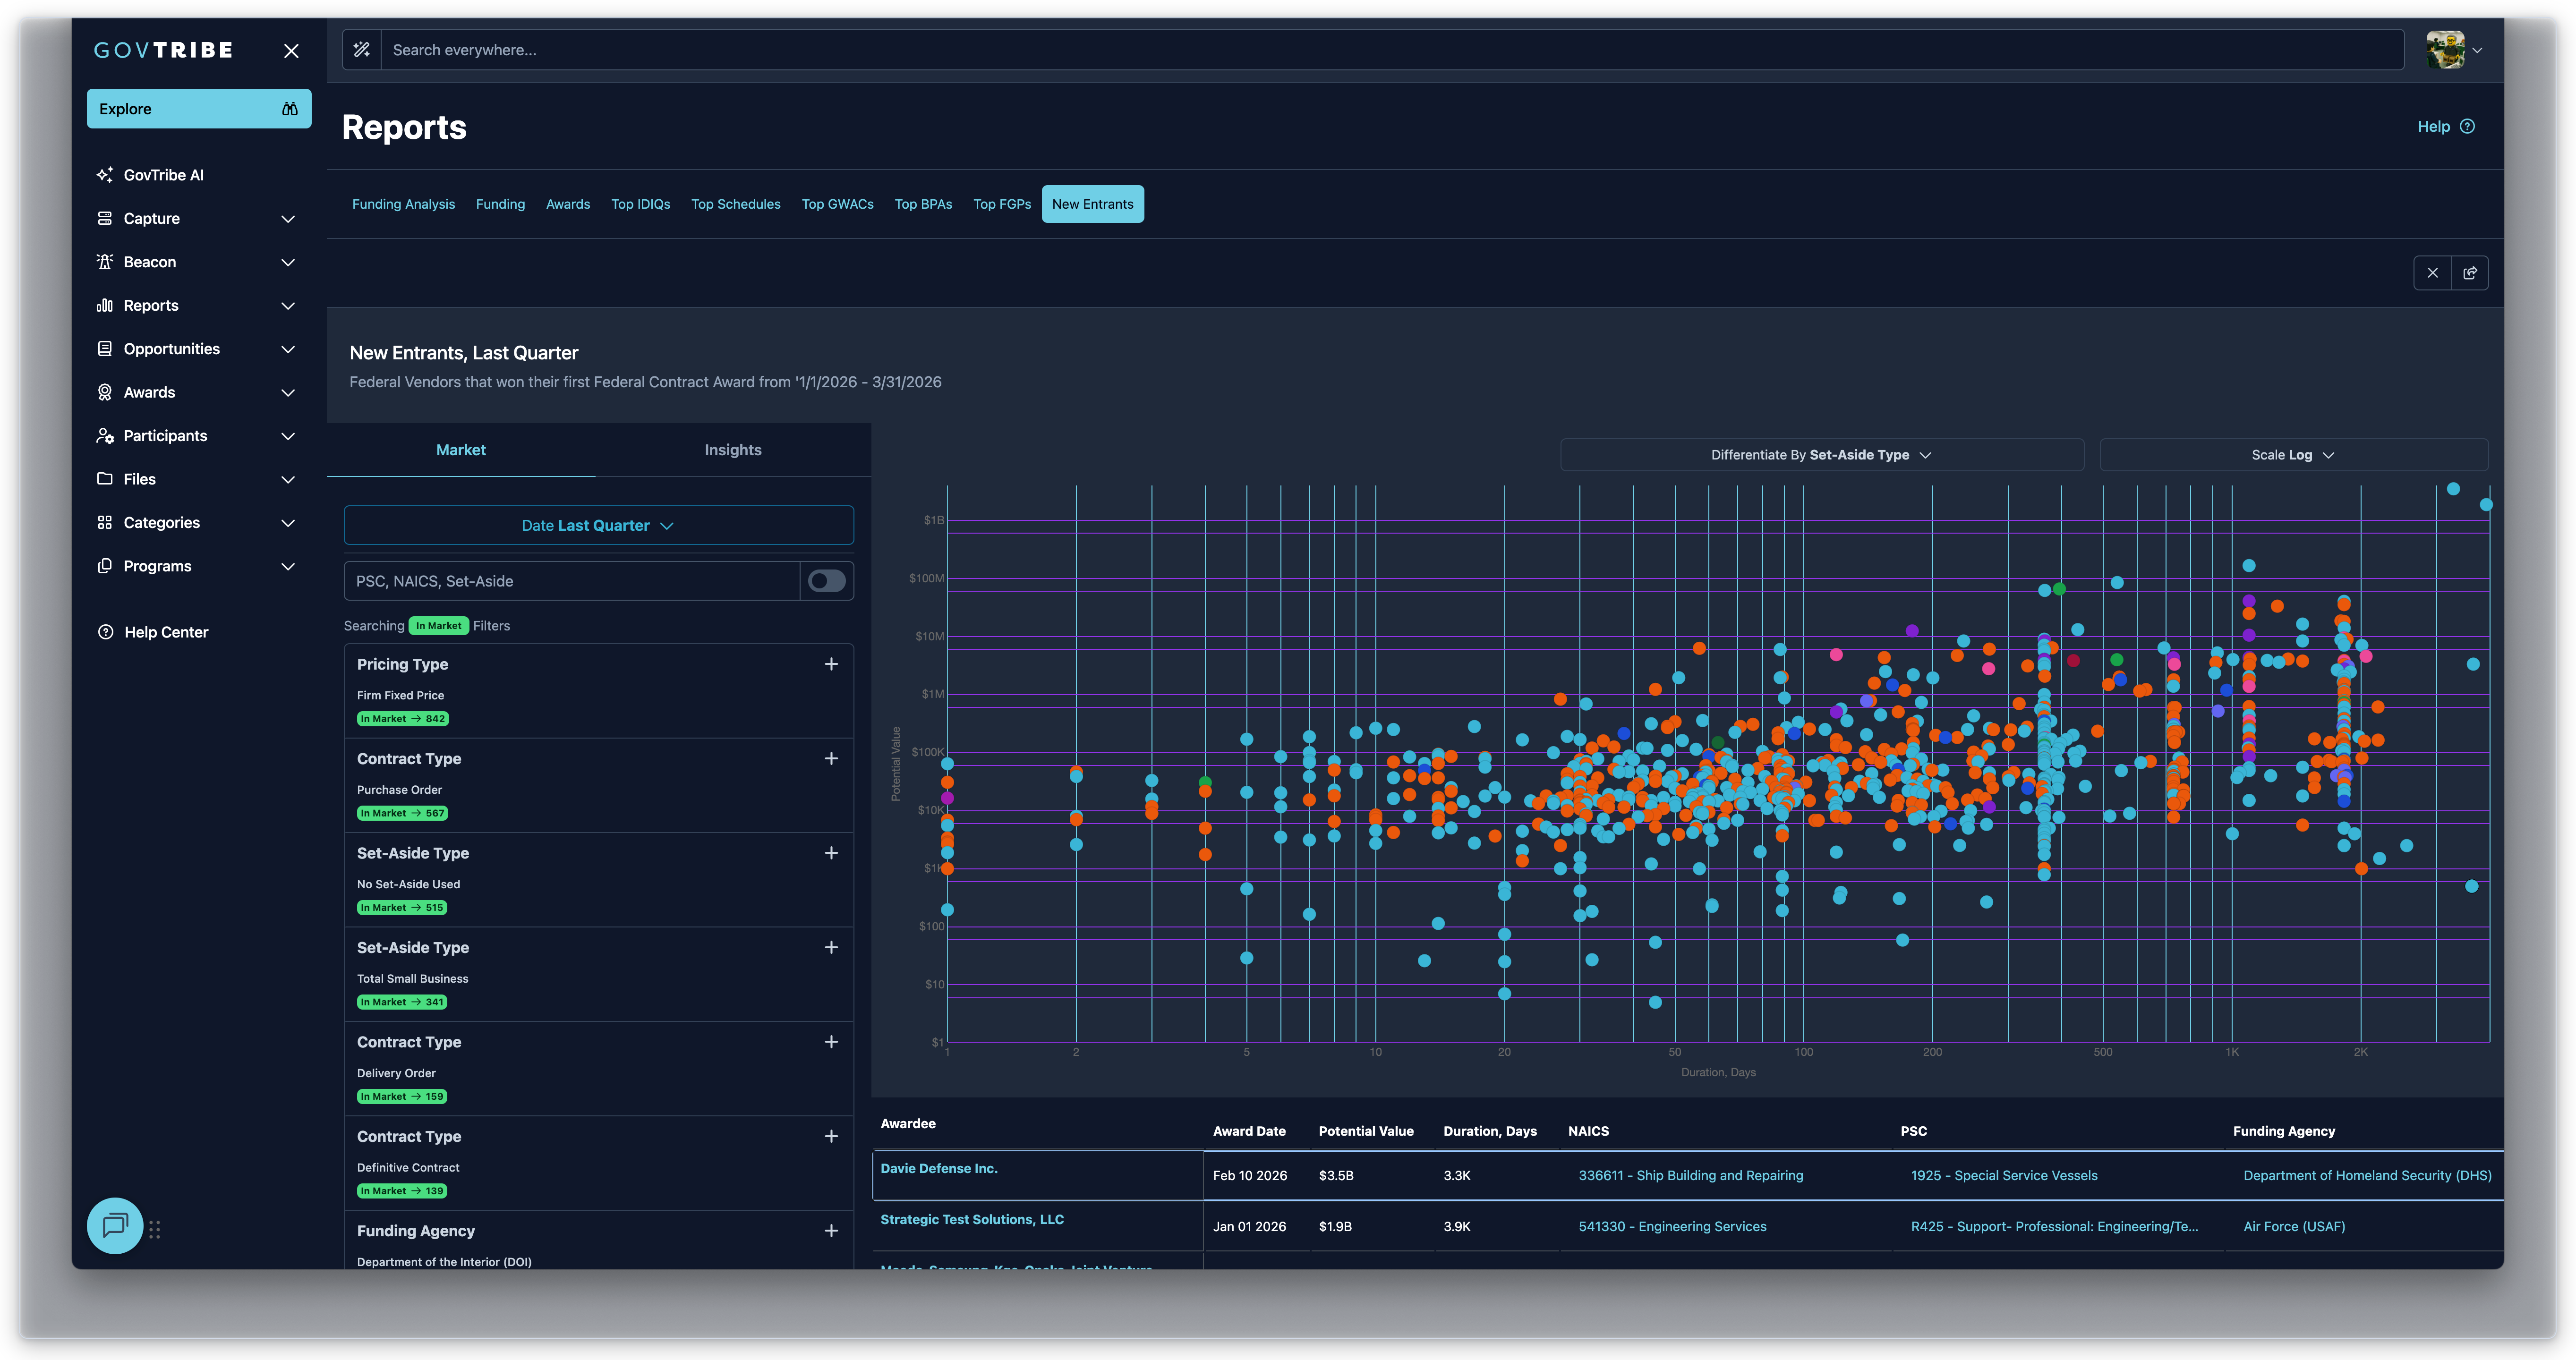2576x1360 pixels.
Task: Click the binoculars icon on Explore
Action: (x=290, y=109)
